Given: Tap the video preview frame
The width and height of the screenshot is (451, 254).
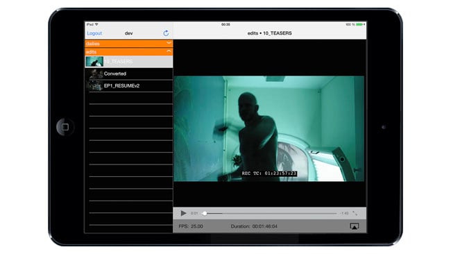Looking at the screenshot, I should pos(269,128).
